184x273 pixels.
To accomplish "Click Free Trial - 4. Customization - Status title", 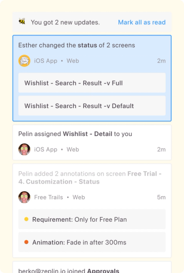I will [90, 177].
